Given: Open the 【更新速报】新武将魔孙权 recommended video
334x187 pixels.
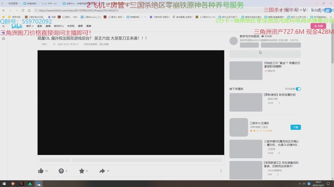Looking at the screenshot, I should point(279,95).
